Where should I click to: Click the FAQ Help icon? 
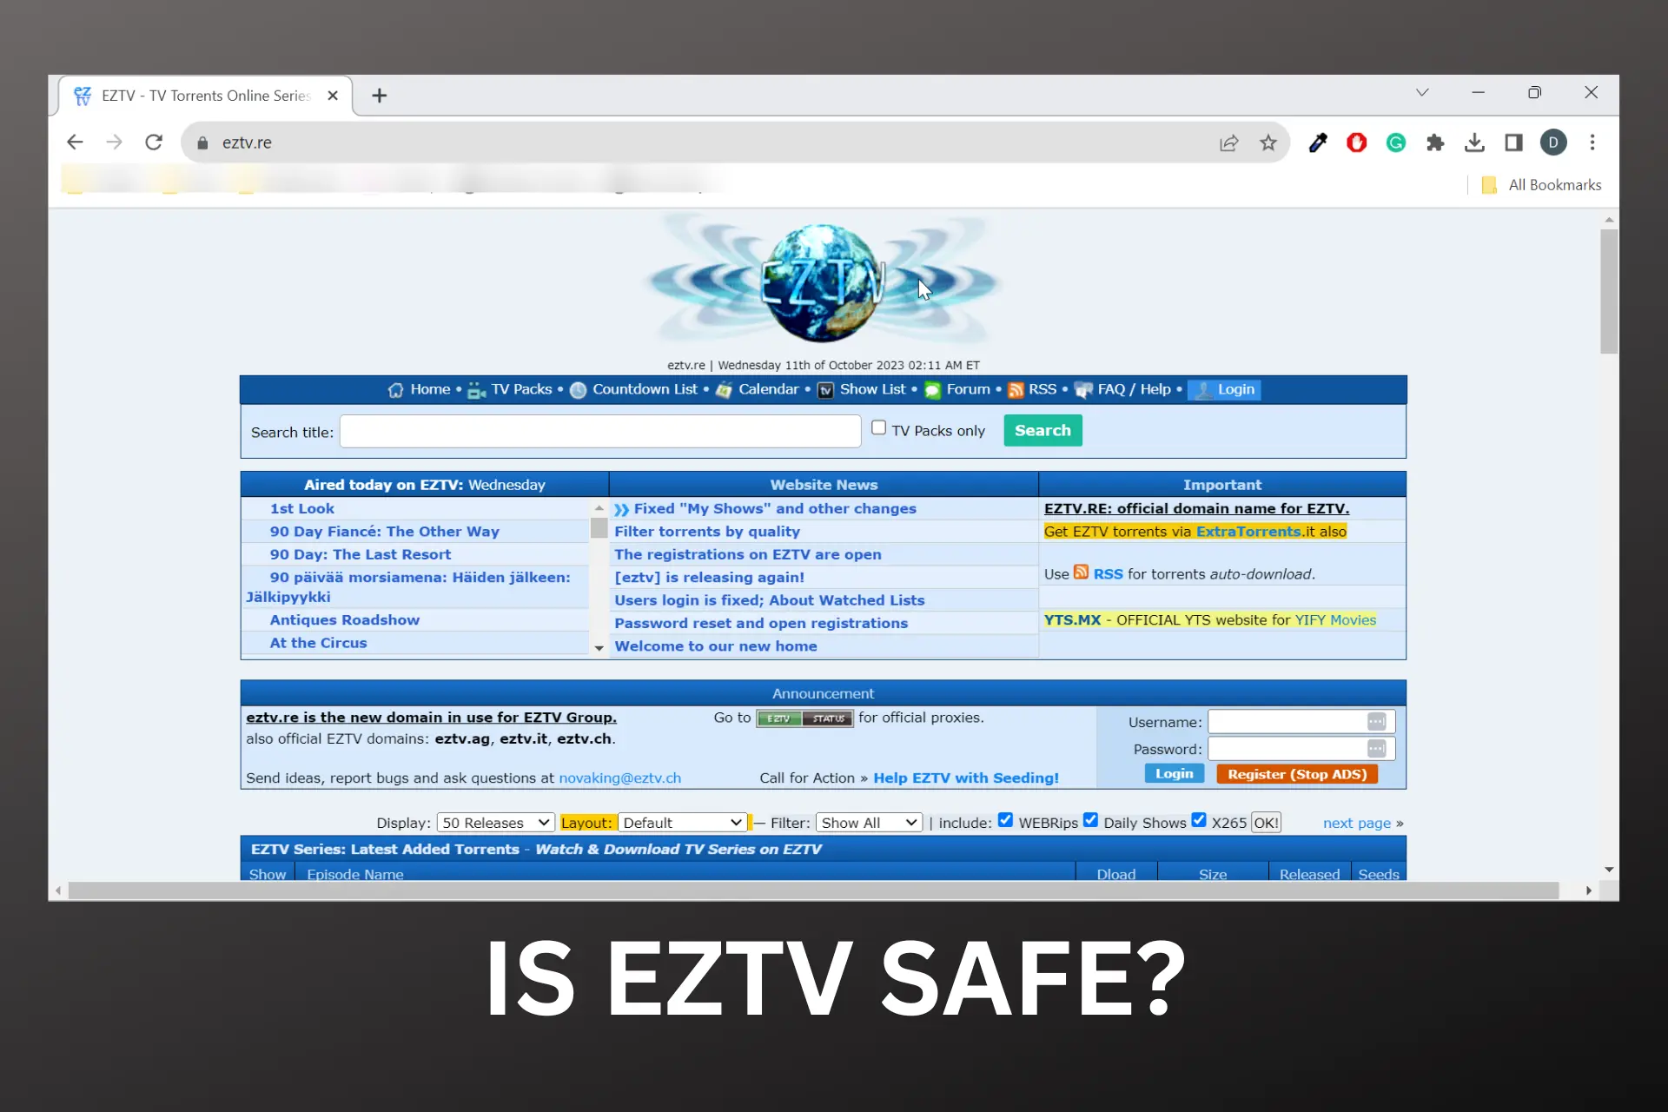pyautogui.click(x=1081, y=390)
